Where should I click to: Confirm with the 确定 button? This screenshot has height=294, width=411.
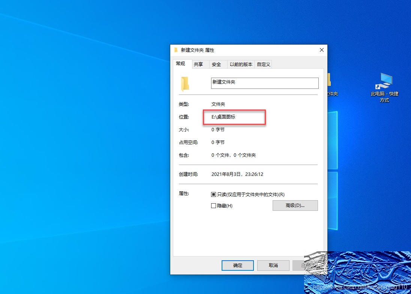(237, 265)
